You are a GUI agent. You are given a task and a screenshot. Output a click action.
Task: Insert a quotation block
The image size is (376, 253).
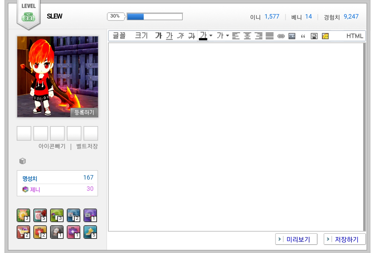pyautogui.click(x=303, y=36)
